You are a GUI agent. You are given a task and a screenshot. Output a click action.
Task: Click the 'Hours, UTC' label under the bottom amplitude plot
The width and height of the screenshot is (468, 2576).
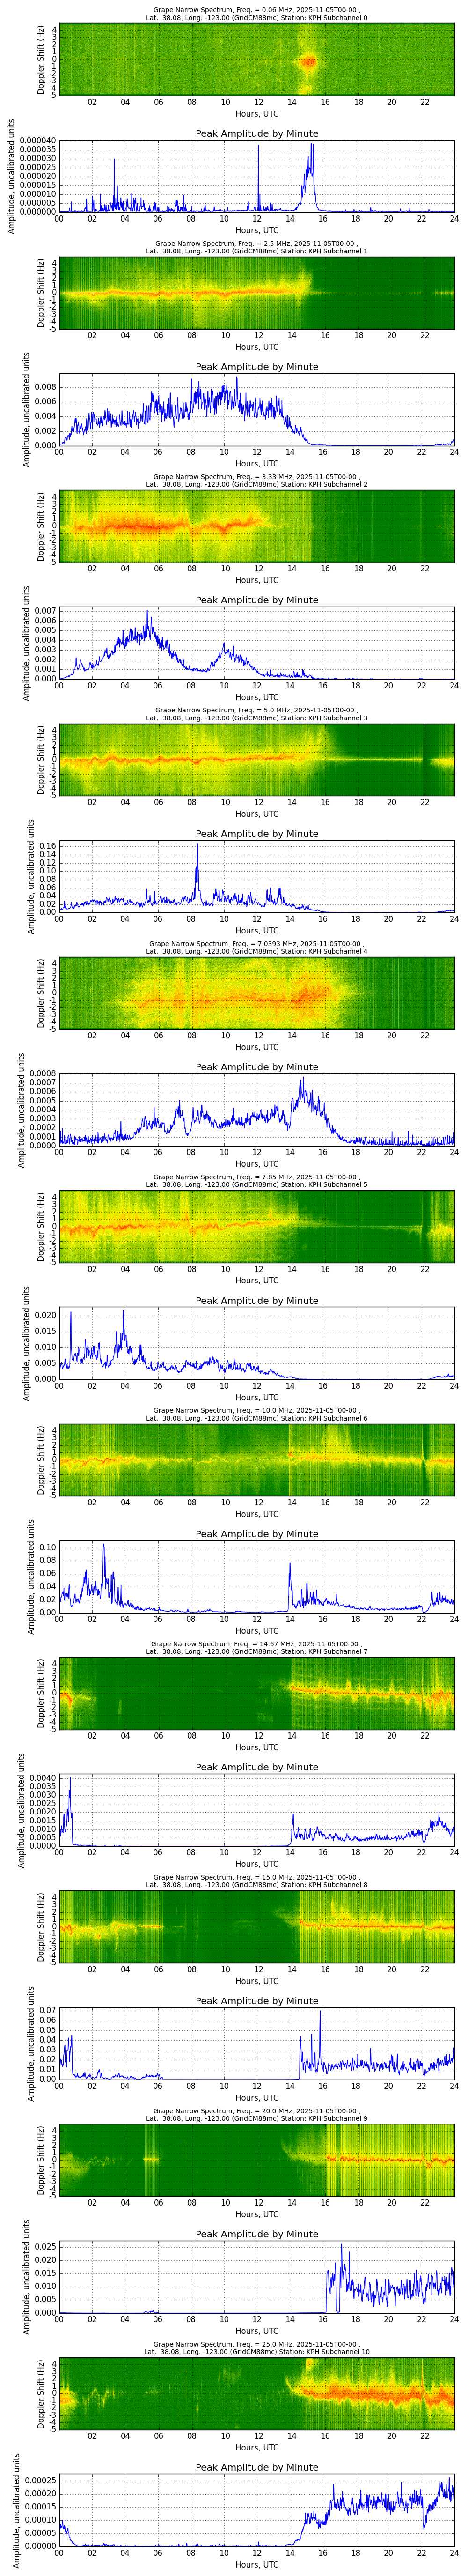pyautogui.click(x=256, y=2565)
